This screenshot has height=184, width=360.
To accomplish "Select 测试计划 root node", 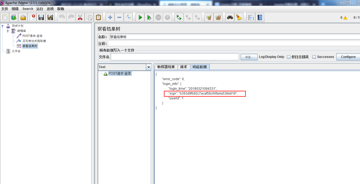I will 18,26.
